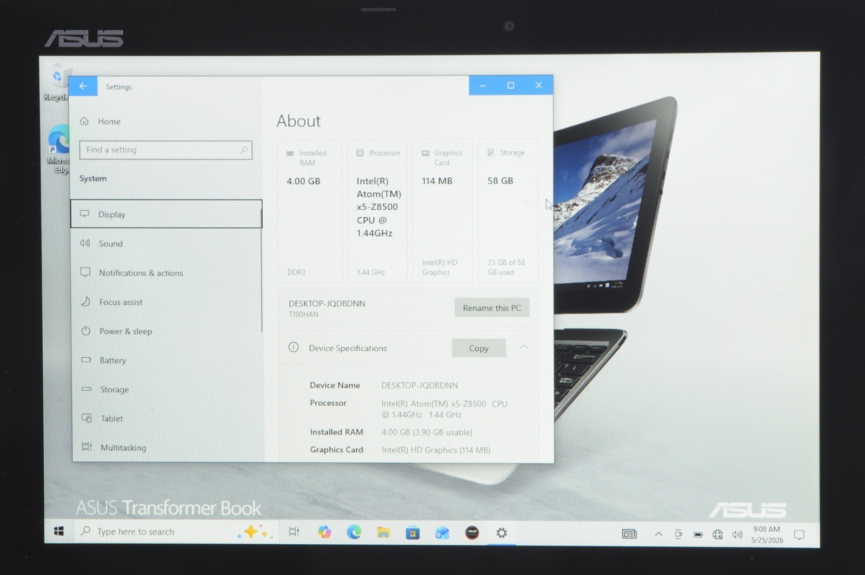
Task: Click the Meet Now tray icon
Action: [678, 534]
